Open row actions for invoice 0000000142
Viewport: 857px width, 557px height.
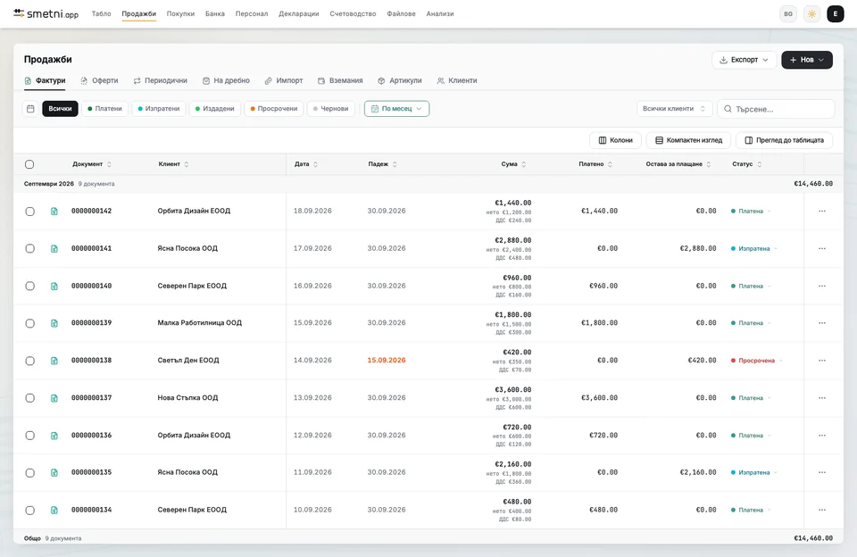tap(822, 211)
